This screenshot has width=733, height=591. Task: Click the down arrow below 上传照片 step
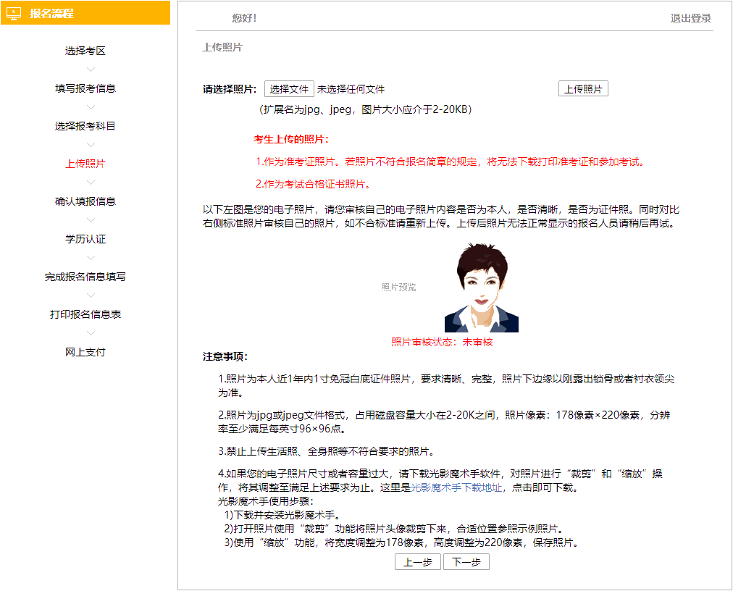(90, 182)
